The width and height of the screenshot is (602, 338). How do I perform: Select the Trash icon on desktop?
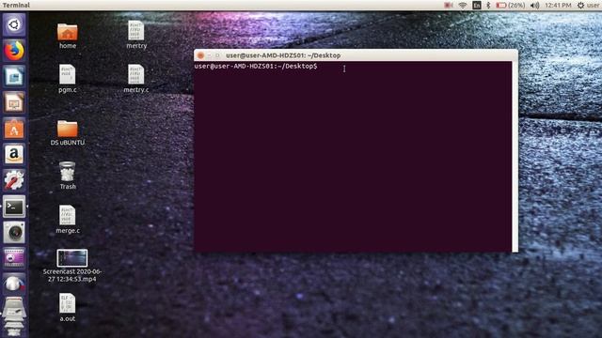tap(68, 176)
